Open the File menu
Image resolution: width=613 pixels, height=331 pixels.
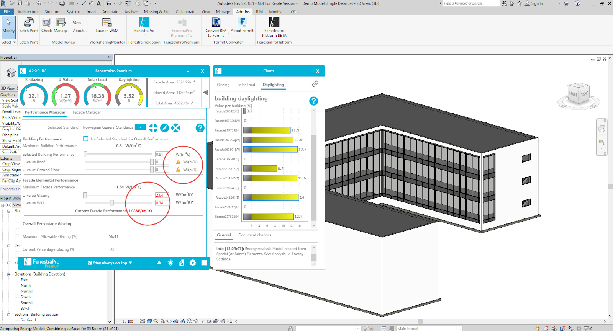pyautogui.click(x=7, y=12)
